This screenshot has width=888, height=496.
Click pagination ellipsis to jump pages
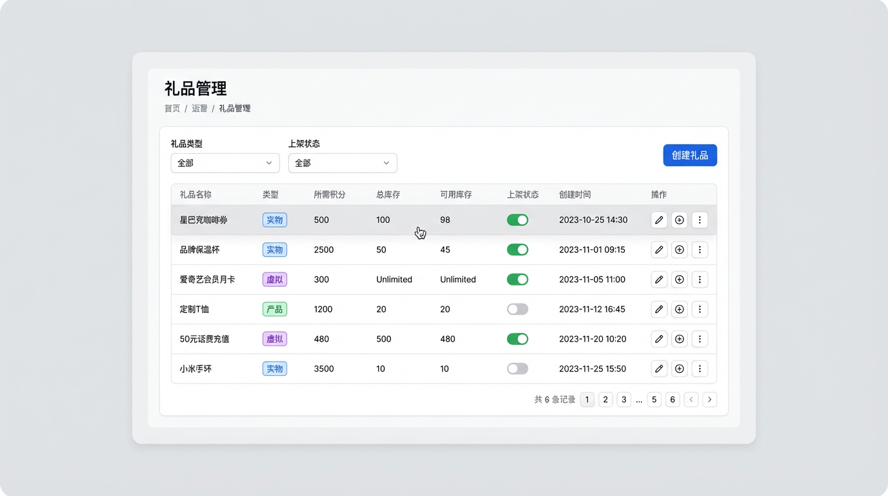point(639,400)
